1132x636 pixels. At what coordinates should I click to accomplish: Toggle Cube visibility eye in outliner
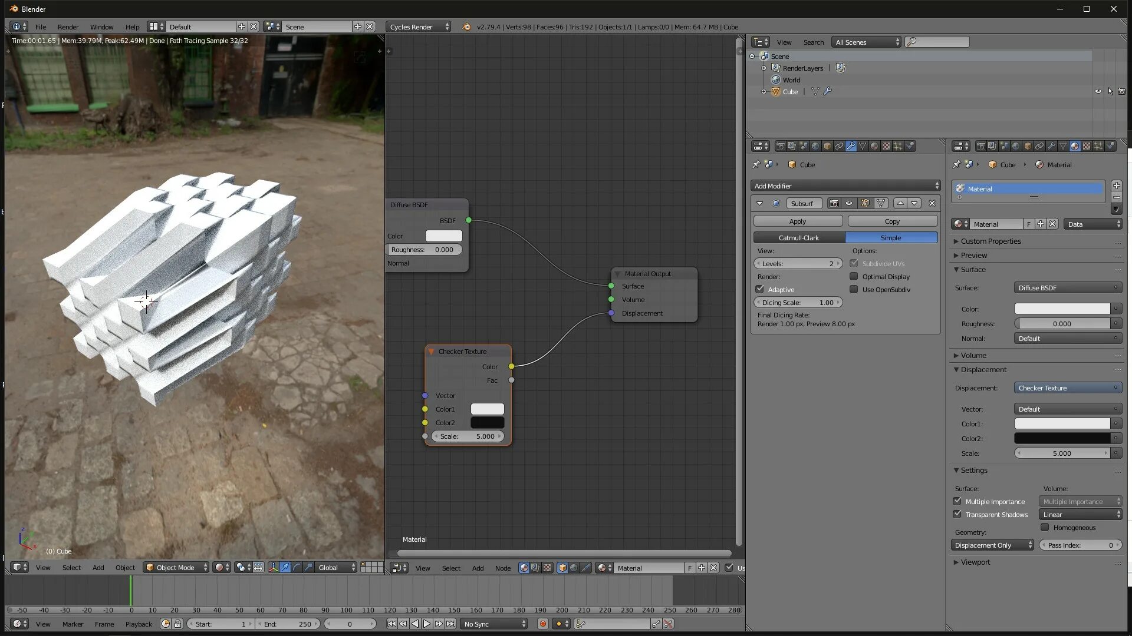click(x=1098, y=91)
